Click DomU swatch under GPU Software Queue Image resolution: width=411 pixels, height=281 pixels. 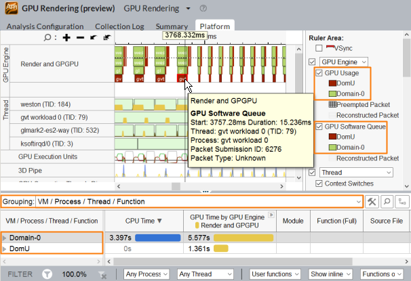[x=332, y=137]
